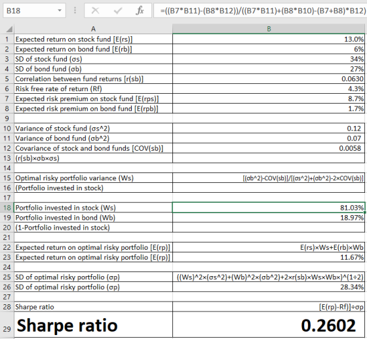The height and width of the screenshot is (339, 367).
Task: Click the '(r(sb)×σb×σs)' cell
Action: [93, 158]
